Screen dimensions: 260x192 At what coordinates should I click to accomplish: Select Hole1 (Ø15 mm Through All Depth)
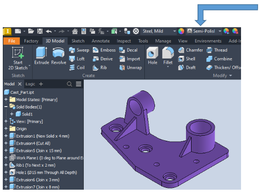click(43, 172)
